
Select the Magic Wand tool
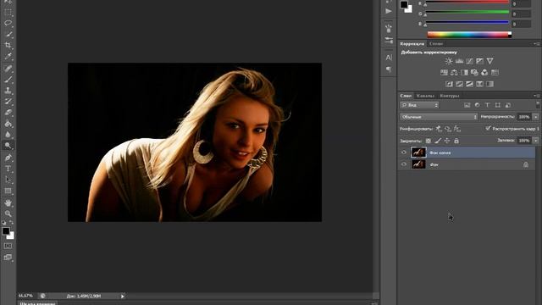[x=8, y=35]
